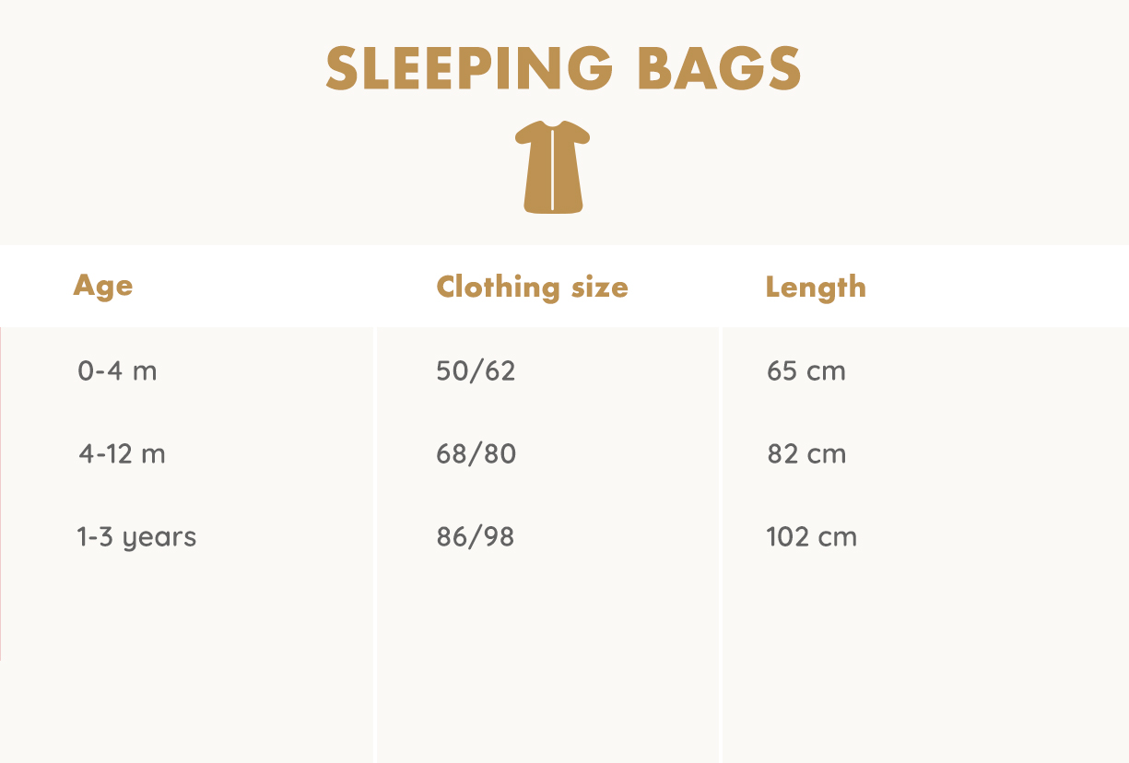1129x763 pixels.
Task: Click the white zipper line on the icon
Action: click(553, 170)
